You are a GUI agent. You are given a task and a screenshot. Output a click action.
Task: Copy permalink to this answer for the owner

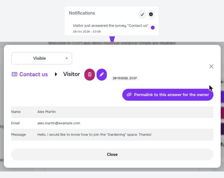click(168, 95)
